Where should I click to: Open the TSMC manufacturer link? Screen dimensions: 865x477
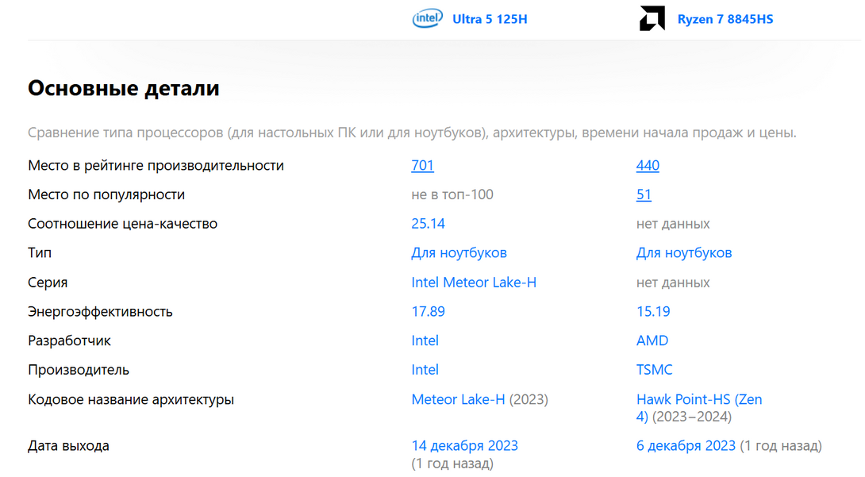coord(654,370)
